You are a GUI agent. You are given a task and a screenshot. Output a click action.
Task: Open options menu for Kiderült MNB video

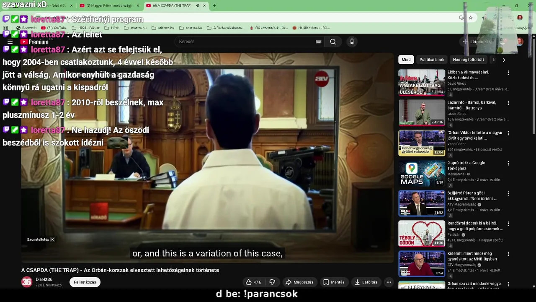tap(508, 254)
